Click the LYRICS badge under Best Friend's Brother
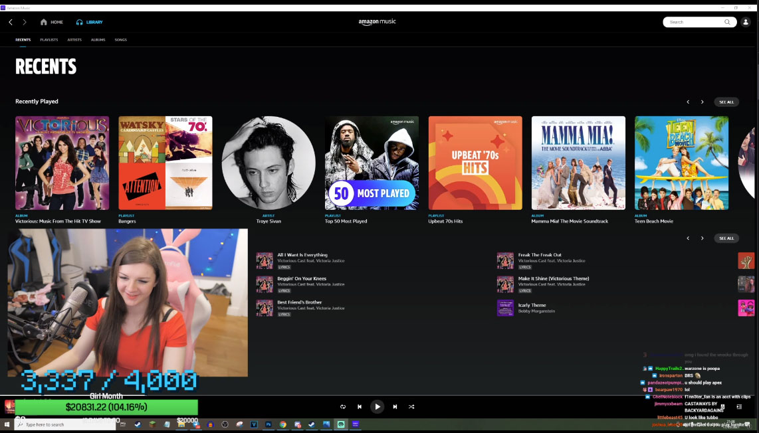 tap(284, 315)
